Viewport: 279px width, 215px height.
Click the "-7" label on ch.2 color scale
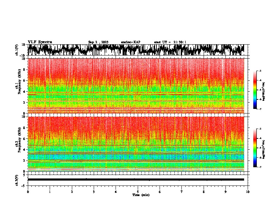point(260,167)
